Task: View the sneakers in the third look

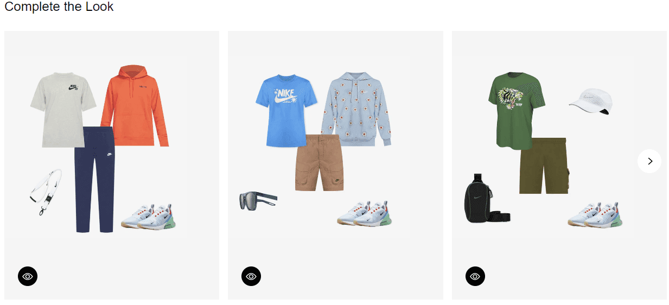Action: 596,214
